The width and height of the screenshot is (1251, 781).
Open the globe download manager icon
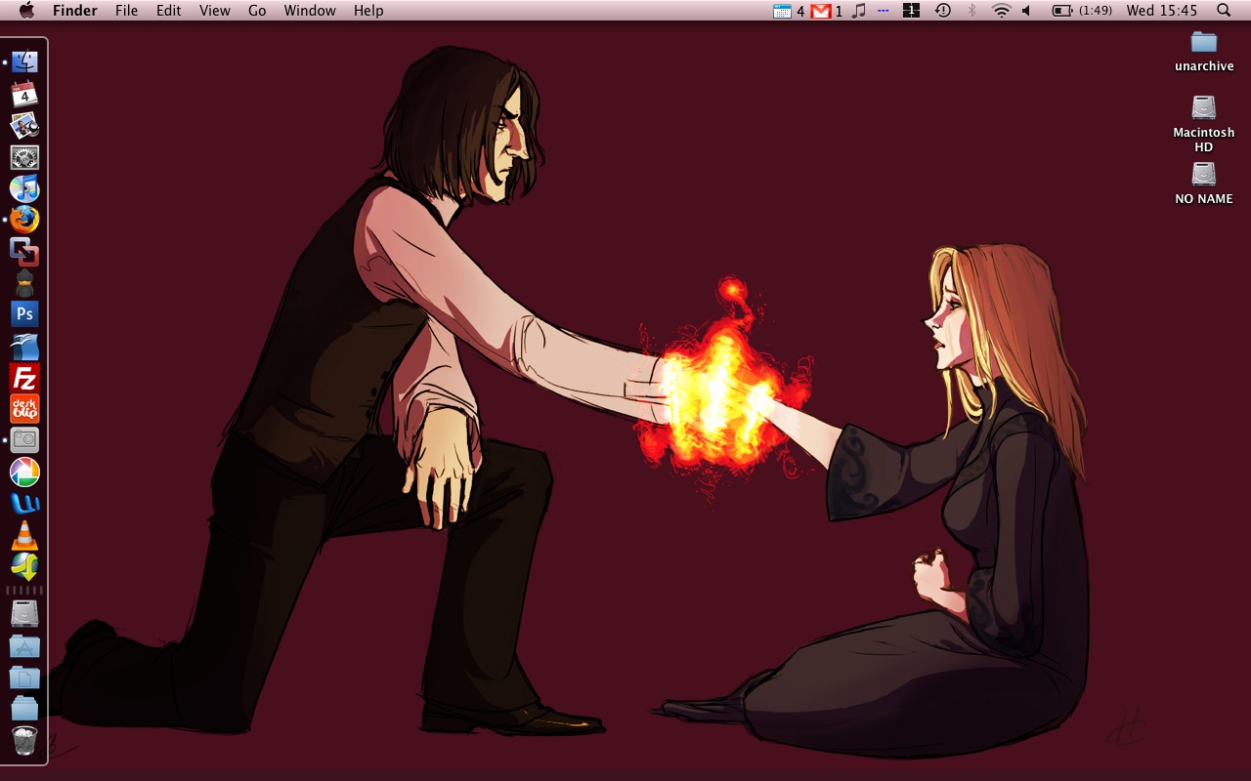point(24,566)
